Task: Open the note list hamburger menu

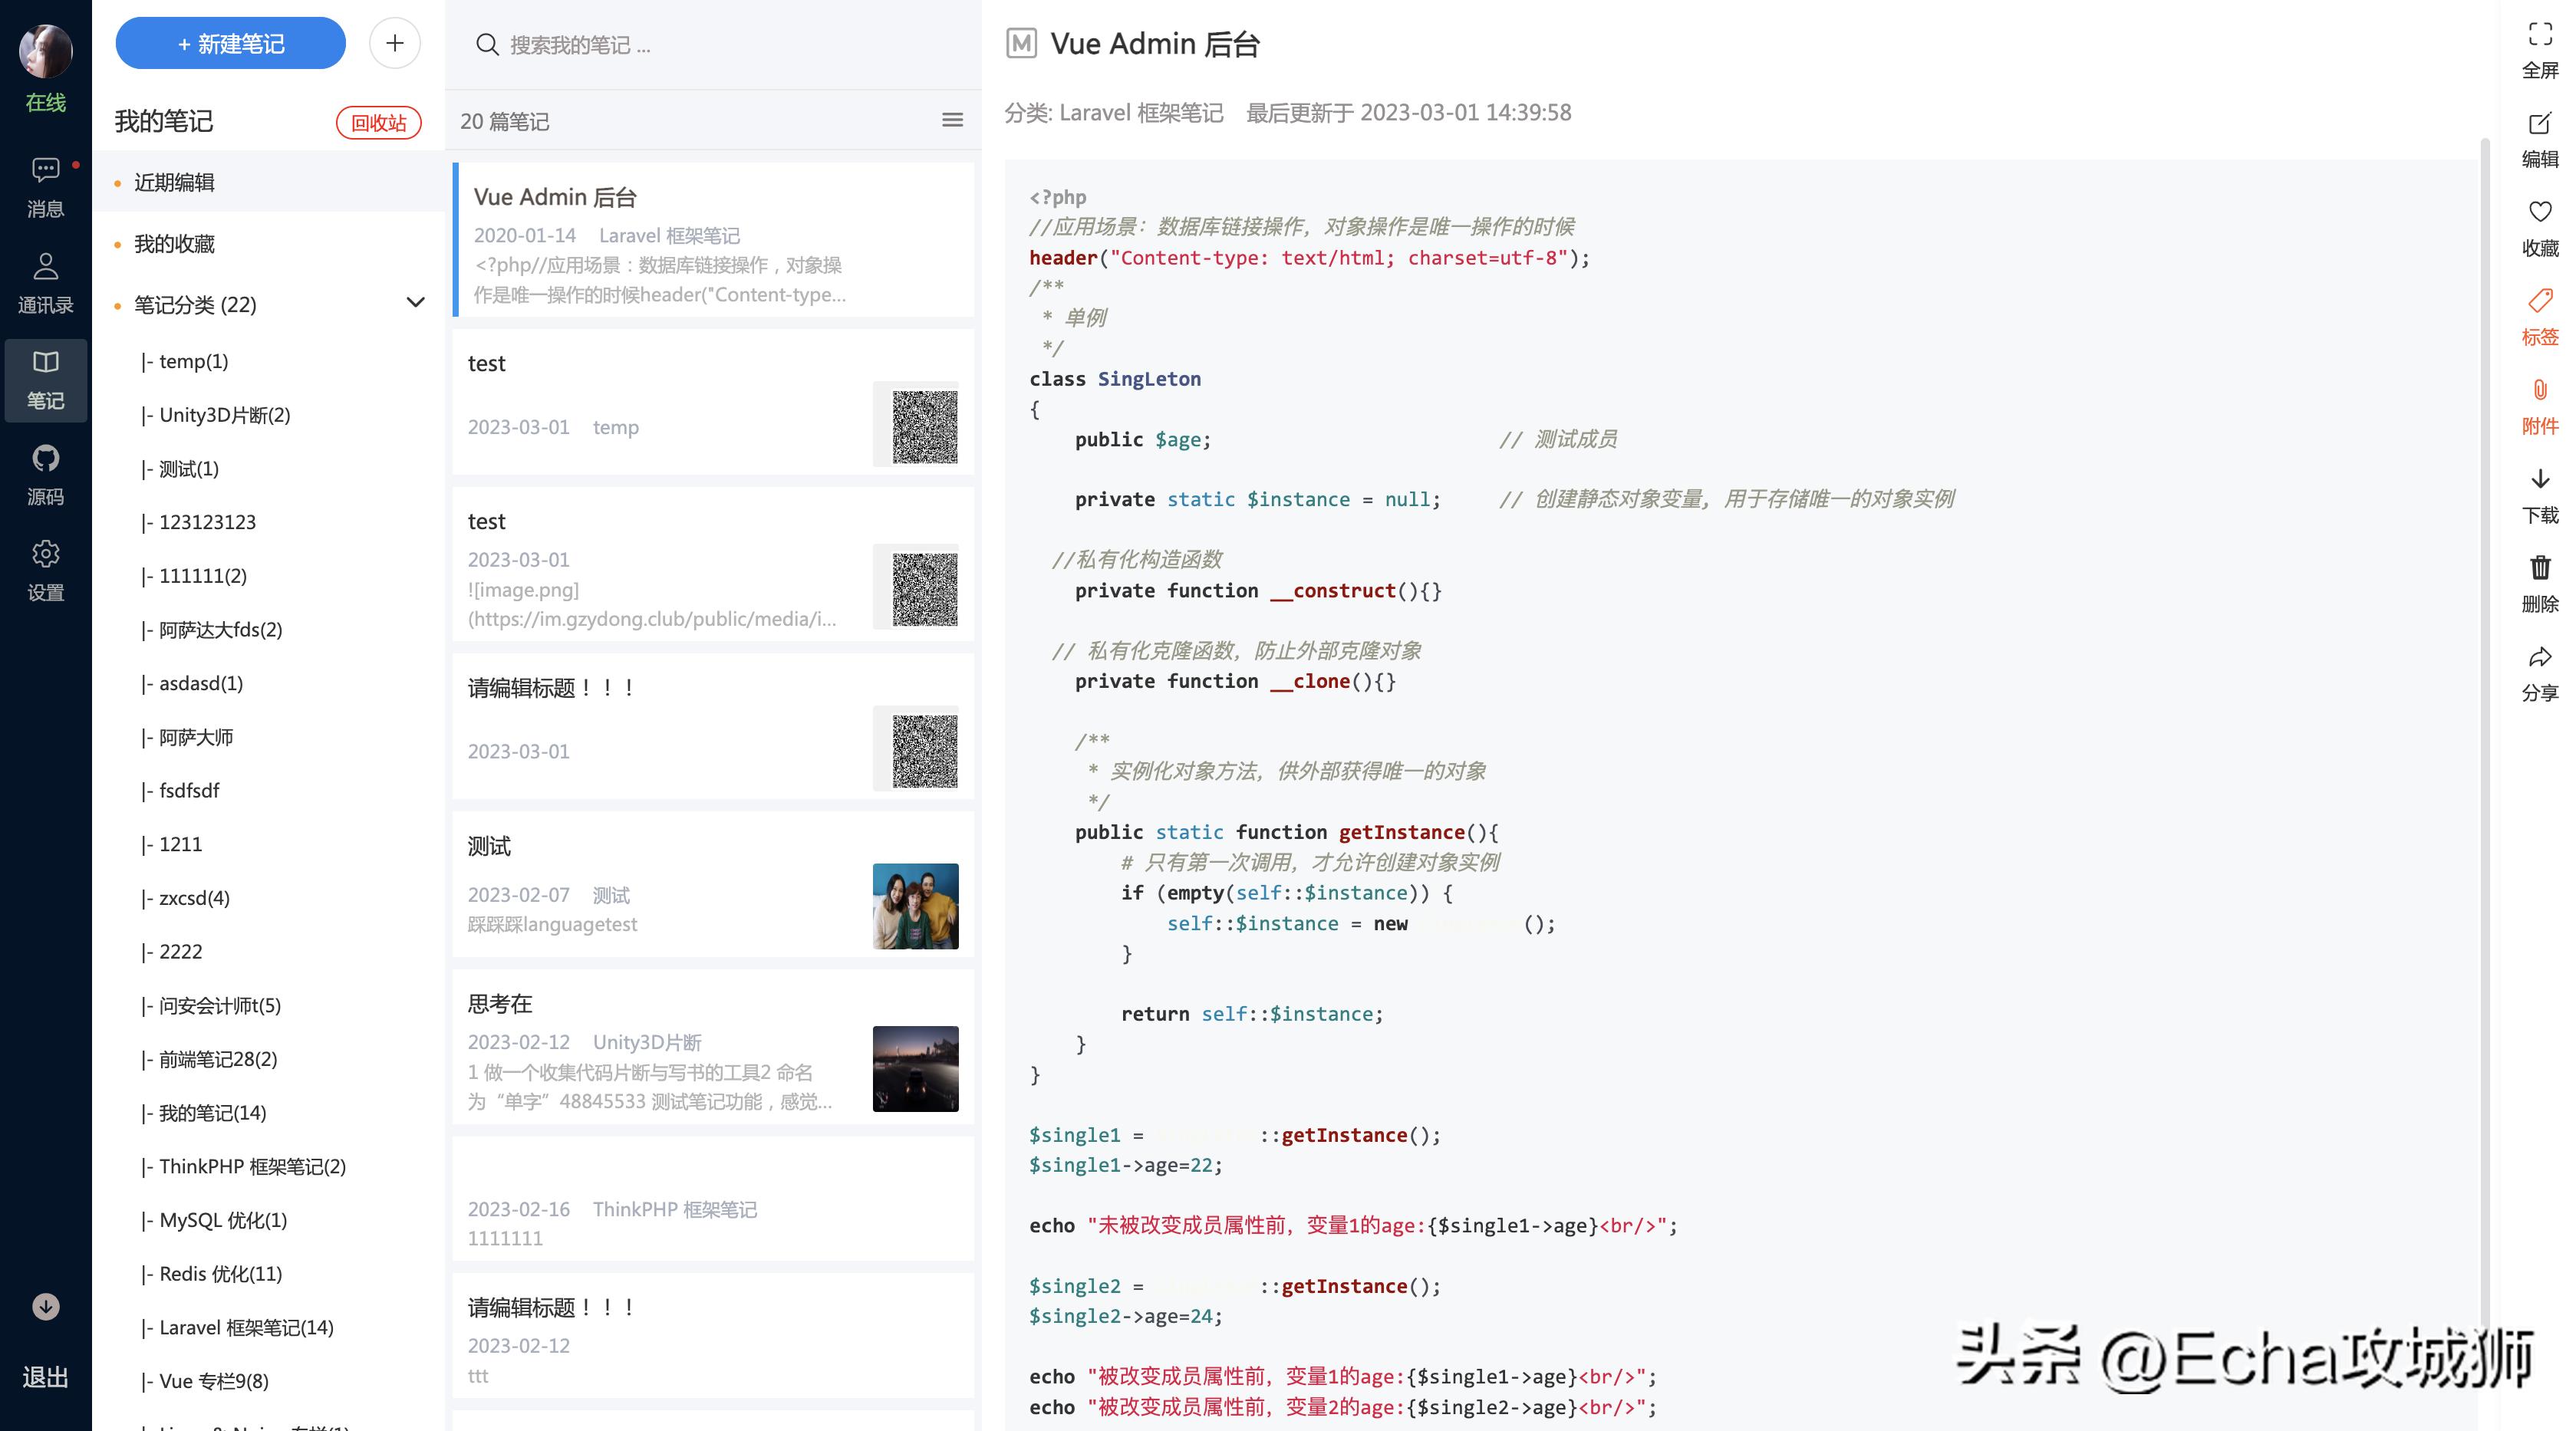Action: point(952,121)
